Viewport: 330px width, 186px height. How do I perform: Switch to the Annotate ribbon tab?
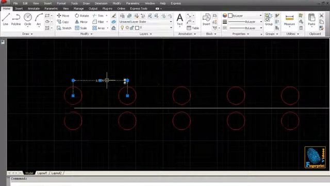click(34, 8)
